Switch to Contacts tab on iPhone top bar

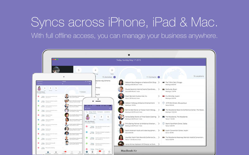100,112
